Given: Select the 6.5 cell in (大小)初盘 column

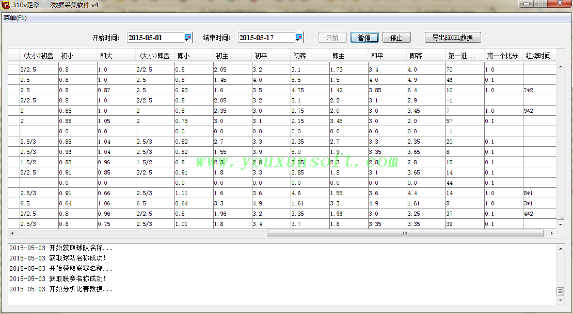Looking at the screenshot, I should (x=39, y=203).
